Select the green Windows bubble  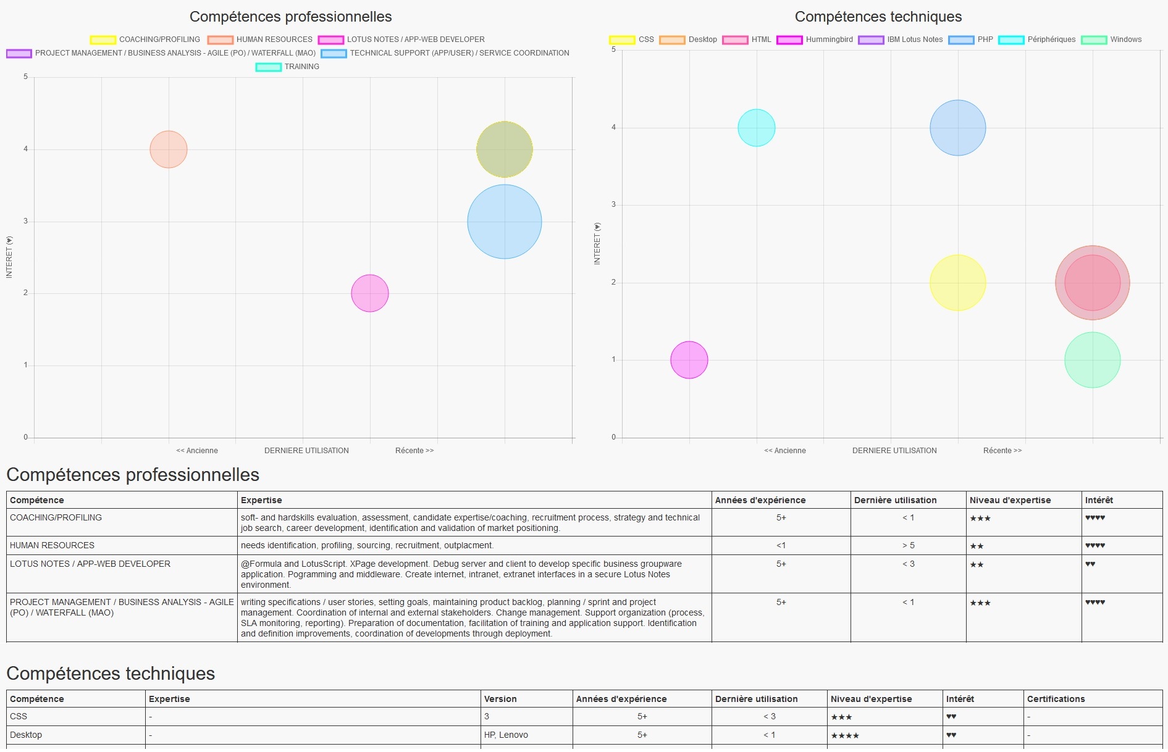[1093, 360]
